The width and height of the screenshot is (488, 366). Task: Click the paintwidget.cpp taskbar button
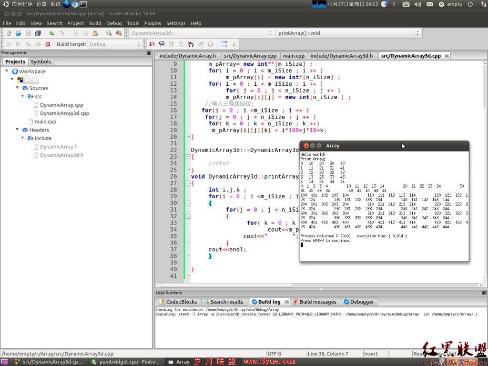click(x=127, y=362)
